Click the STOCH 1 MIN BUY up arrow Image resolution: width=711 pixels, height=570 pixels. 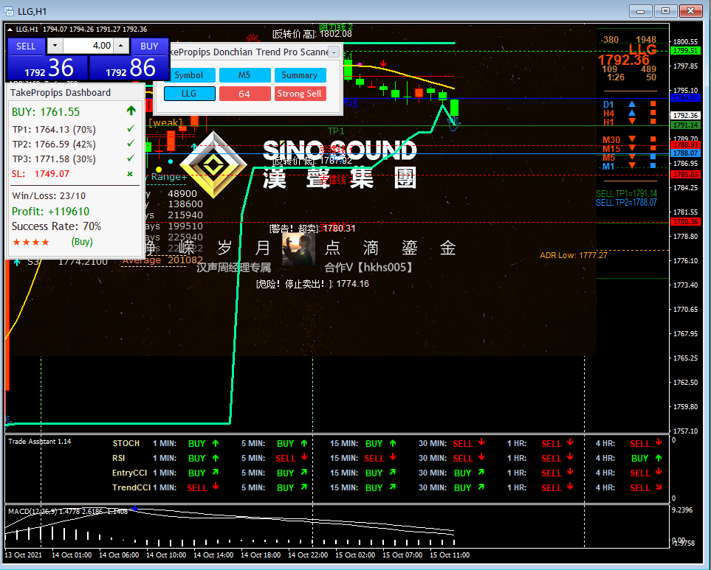pyautogui.click(x=216, y=443)
